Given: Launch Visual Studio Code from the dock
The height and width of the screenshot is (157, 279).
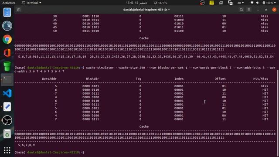Looking at the screenshot, I should tap(7, 93).
